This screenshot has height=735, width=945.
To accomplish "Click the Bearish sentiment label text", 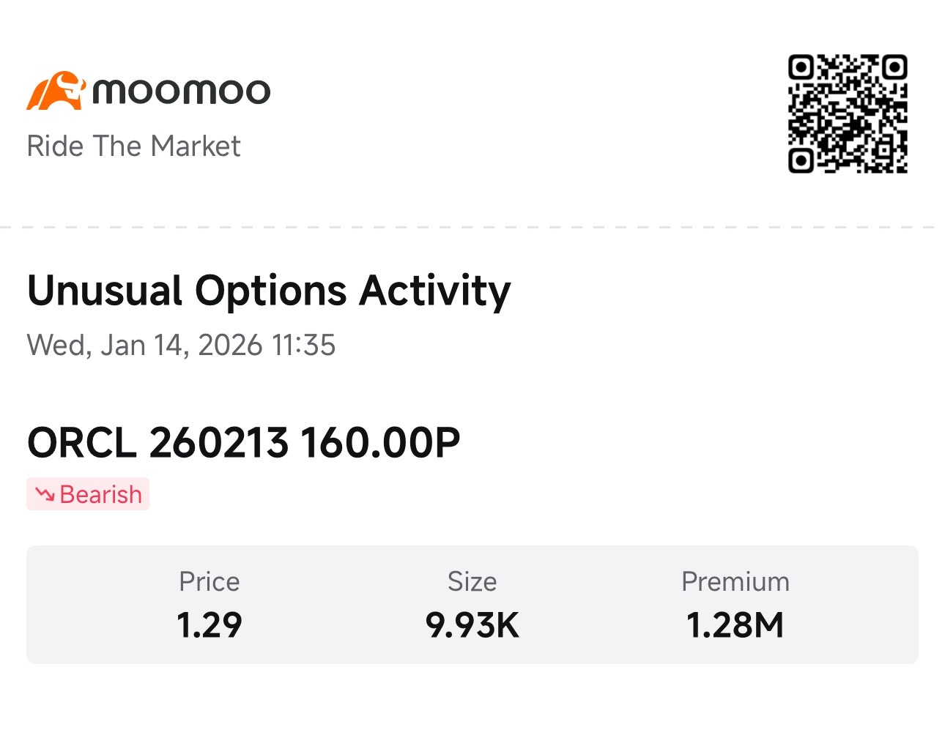I will (100, 495).
